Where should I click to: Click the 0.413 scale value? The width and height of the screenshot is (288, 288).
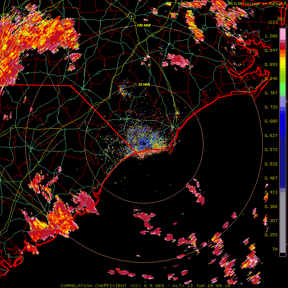click(271, 192)
